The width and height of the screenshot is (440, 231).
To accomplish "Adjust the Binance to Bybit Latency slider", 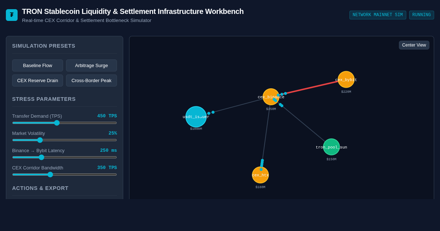I will 65,157.
